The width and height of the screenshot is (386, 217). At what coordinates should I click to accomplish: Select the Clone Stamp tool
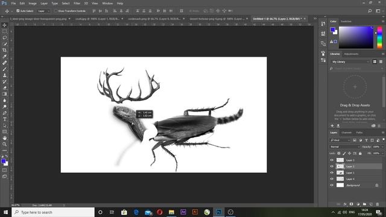tap(4, 75)
